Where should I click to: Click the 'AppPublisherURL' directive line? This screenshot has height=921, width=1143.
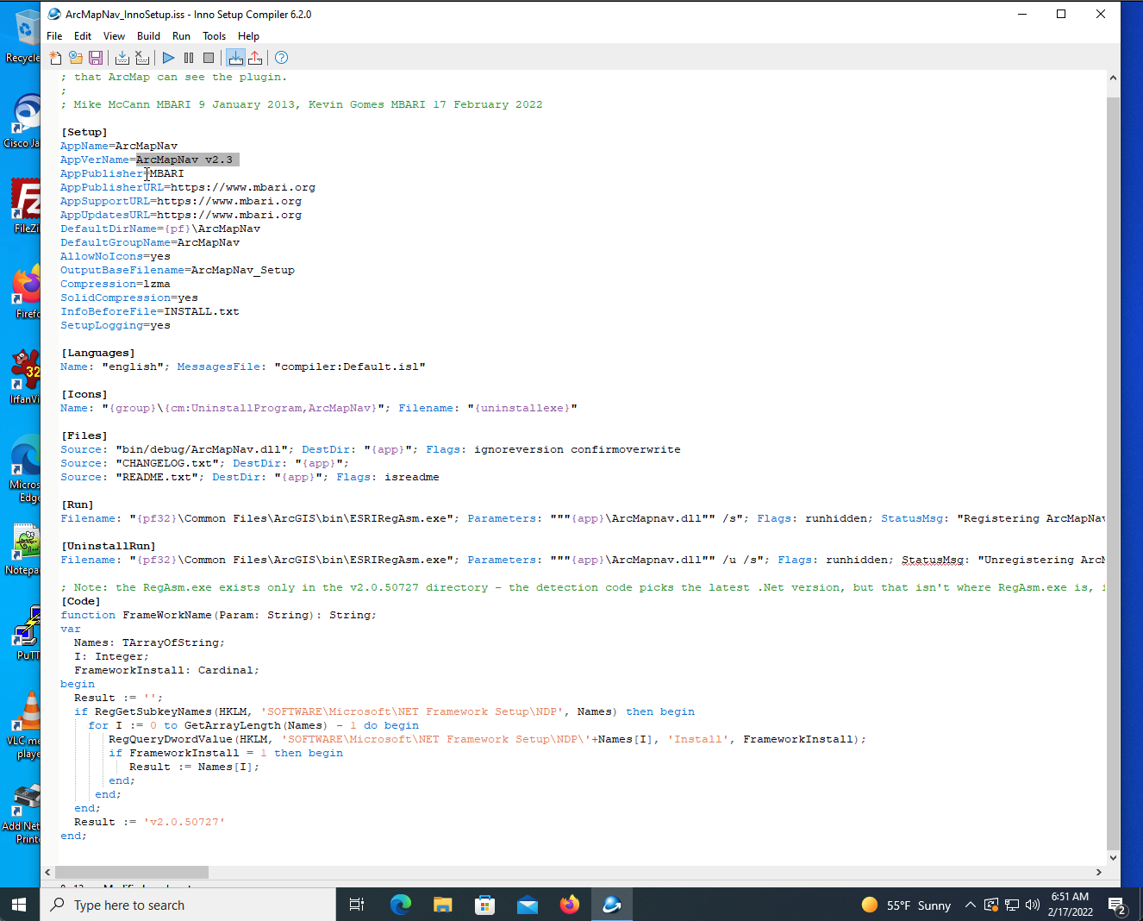[188, 187]
